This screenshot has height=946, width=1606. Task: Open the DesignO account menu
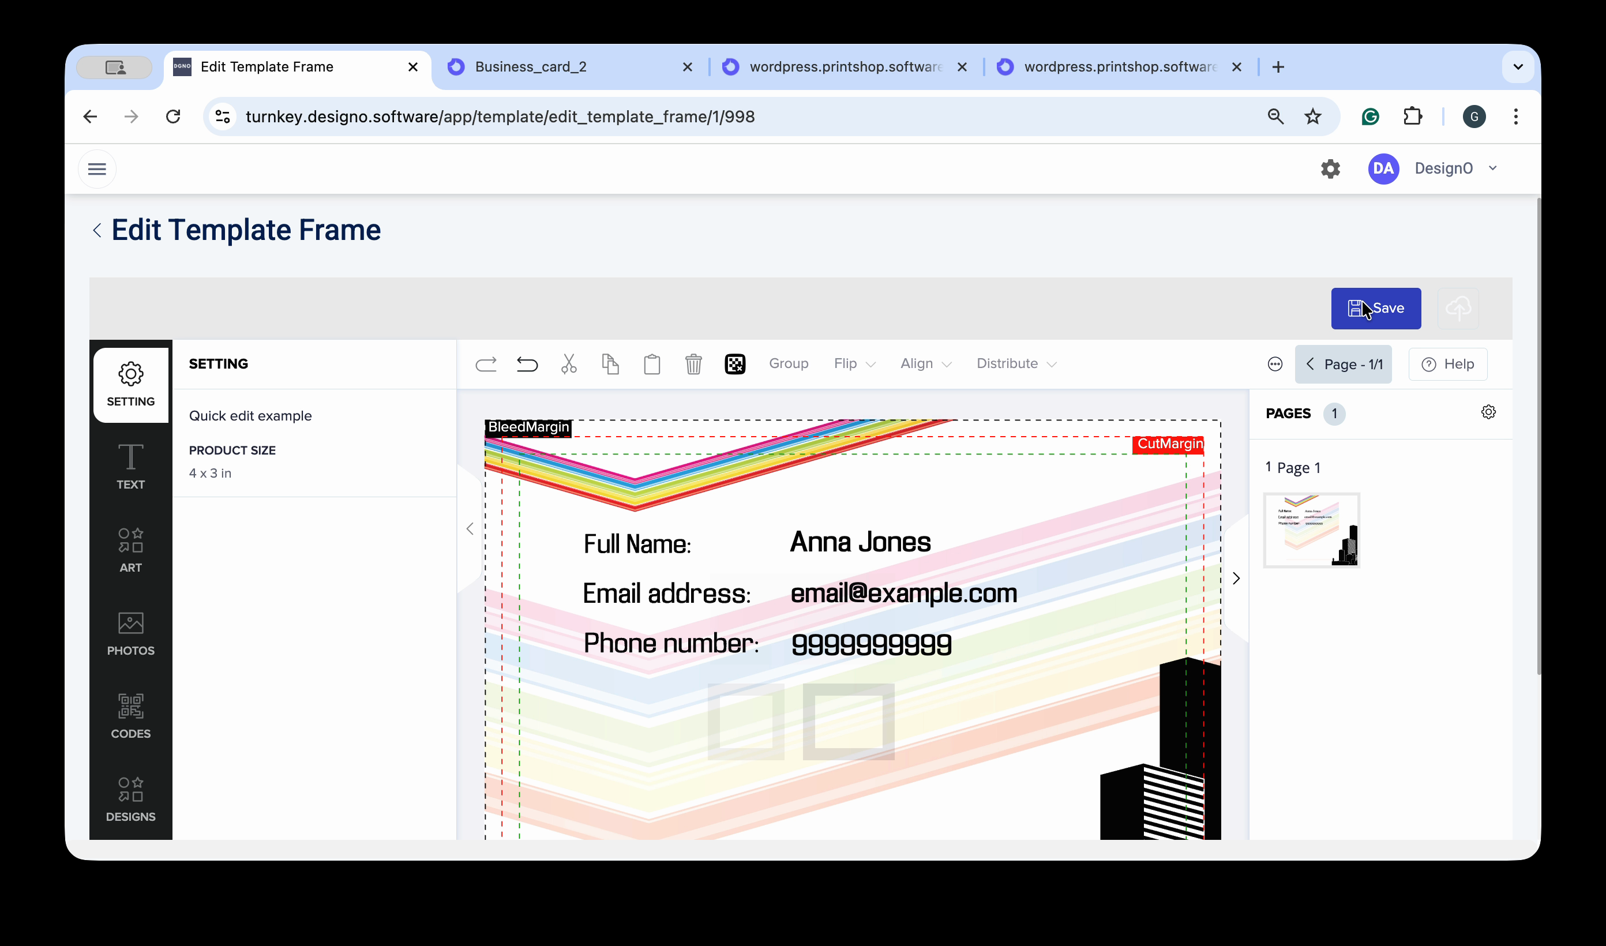tap(1444, 168)
